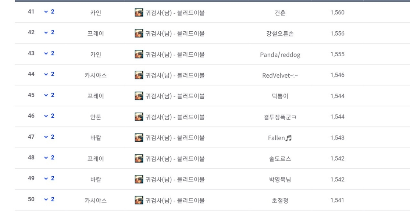
Task: Open player 건훈 profile
Action: coord(280,13)
